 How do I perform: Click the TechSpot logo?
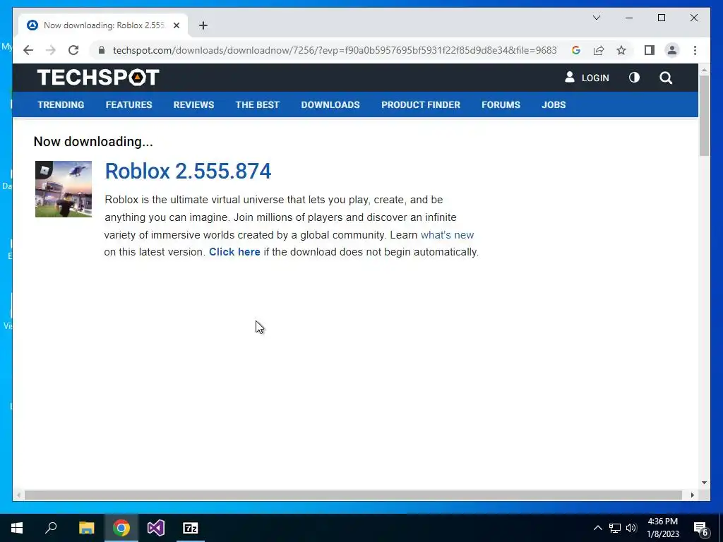pyautogui.click(x=98, y=78)
